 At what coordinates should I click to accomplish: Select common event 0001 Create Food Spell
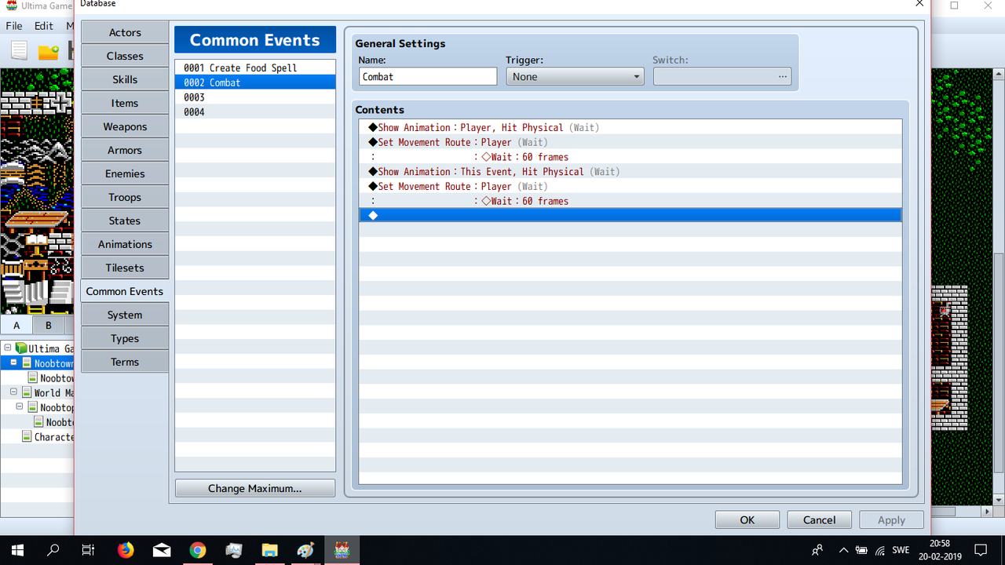[255, 67]
